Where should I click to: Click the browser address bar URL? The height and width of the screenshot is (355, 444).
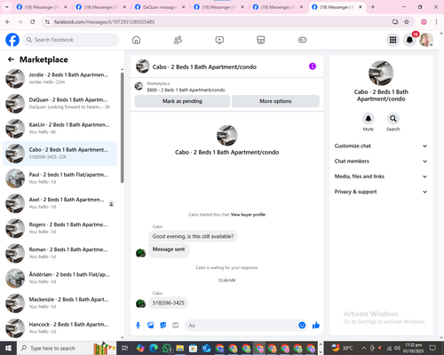click(104, 22)
